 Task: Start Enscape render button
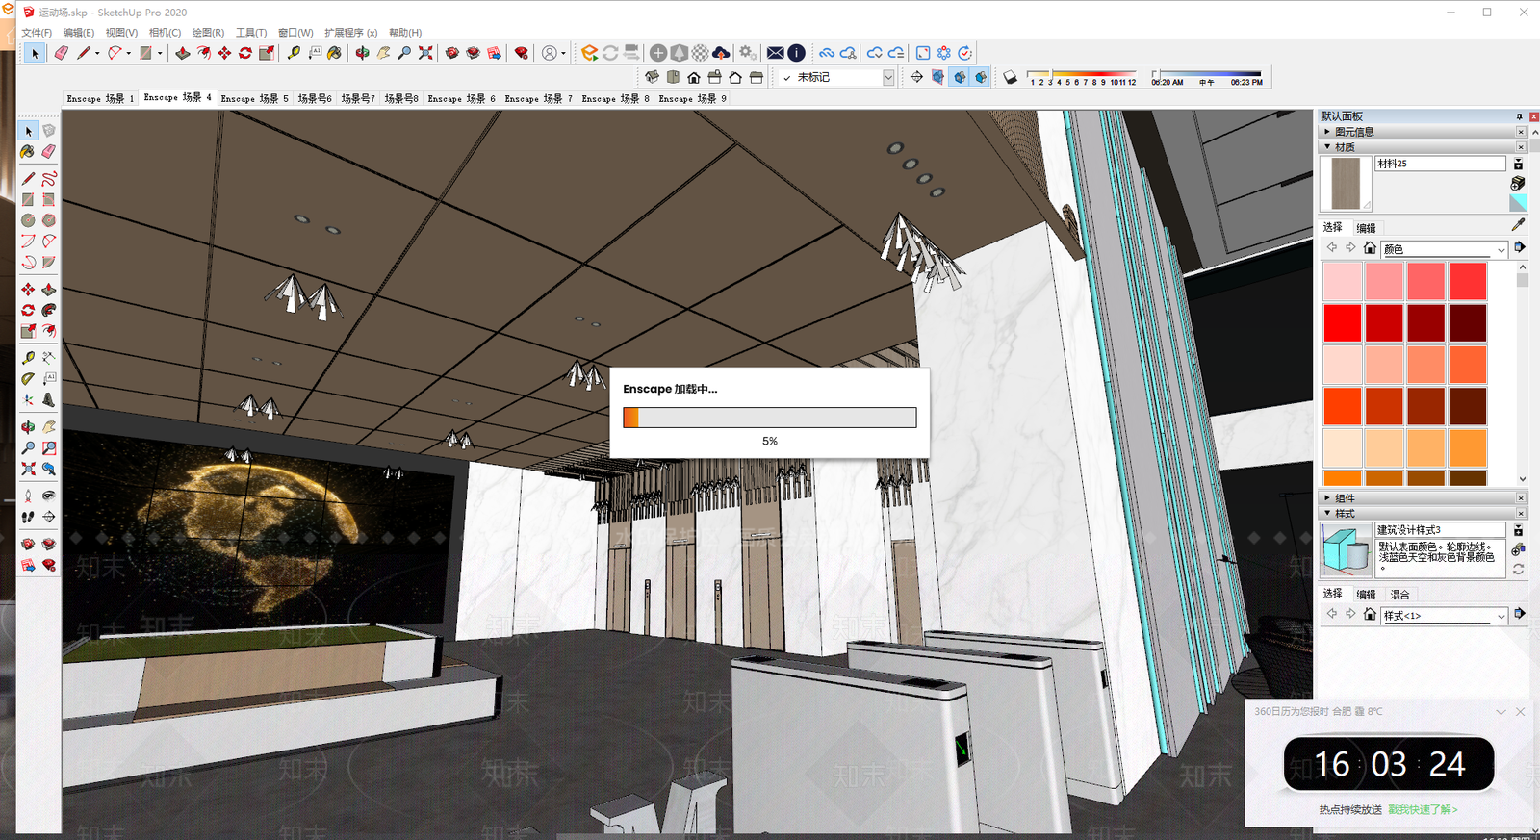[x=589, y=53]
